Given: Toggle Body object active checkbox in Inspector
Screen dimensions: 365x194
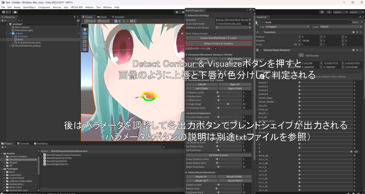Looking at the screenshot, I should pos(263,22).
